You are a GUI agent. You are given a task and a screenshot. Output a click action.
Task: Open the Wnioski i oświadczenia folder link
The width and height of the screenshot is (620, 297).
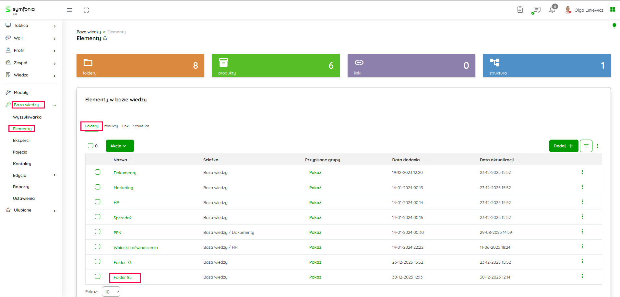(136, 247)
